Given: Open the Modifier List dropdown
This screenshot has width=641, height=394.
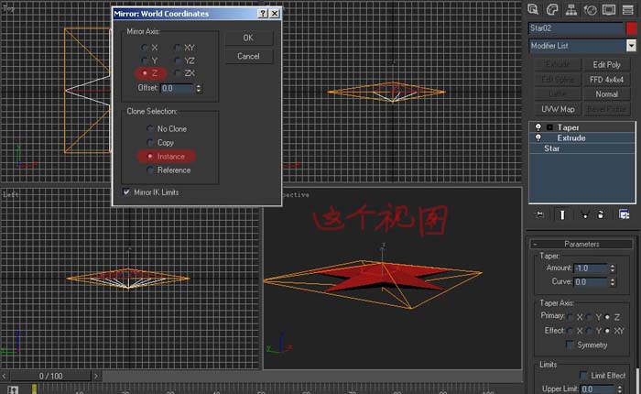Looking at the screenshot, I should (x=631, y=46).
